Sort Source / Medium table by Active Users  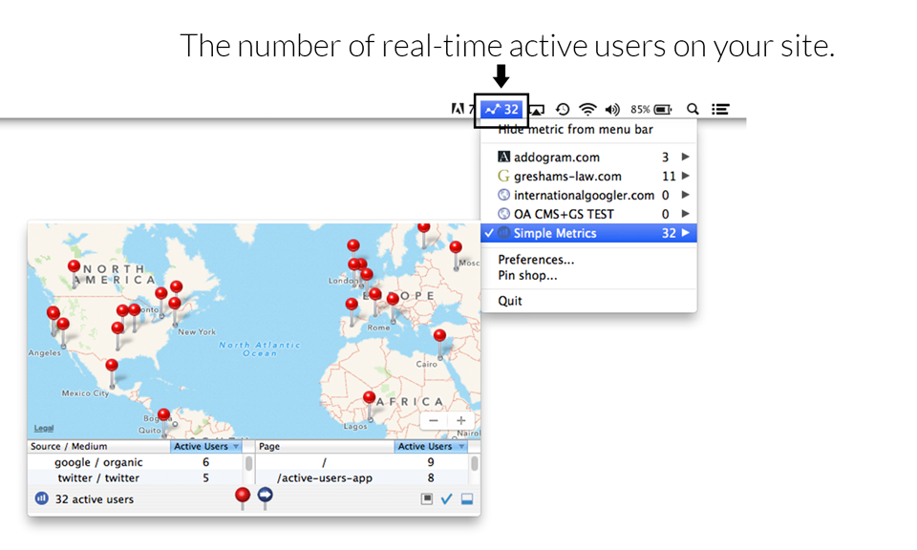tap(206, 447)
